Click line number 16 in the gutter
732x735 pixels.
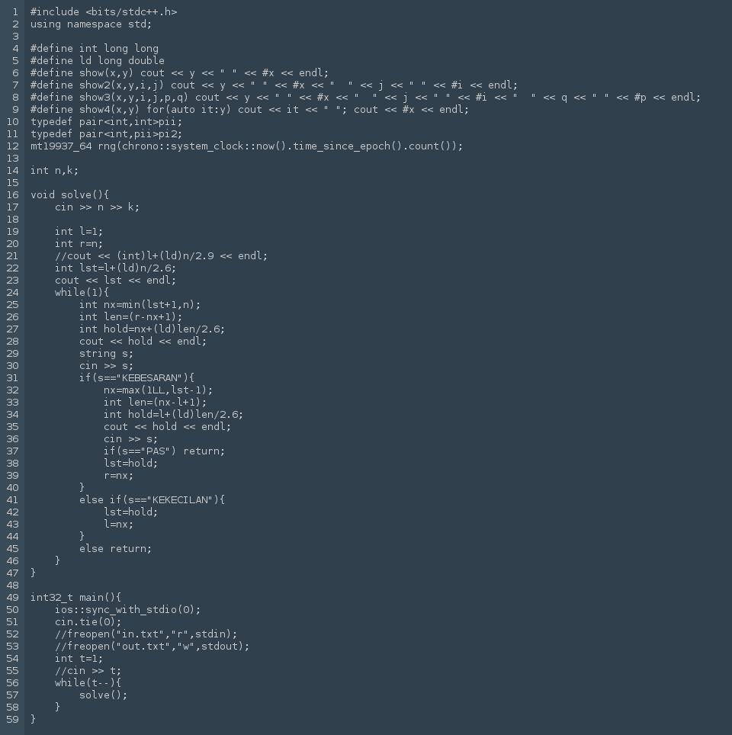click(x=12, y=195)
